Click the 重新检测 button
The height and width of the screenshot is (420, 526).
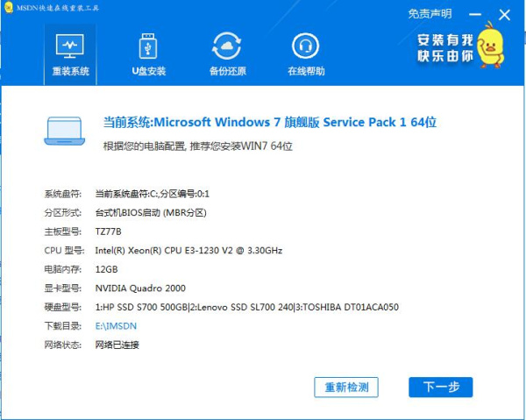pyautogui.click(x=346, y=388)
